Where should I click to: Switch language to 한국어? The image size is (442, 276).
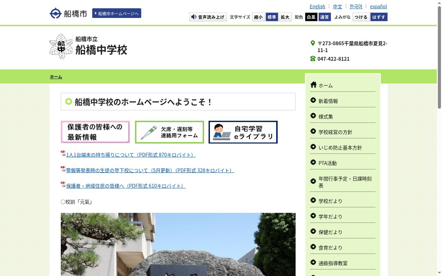pos(356,6)
